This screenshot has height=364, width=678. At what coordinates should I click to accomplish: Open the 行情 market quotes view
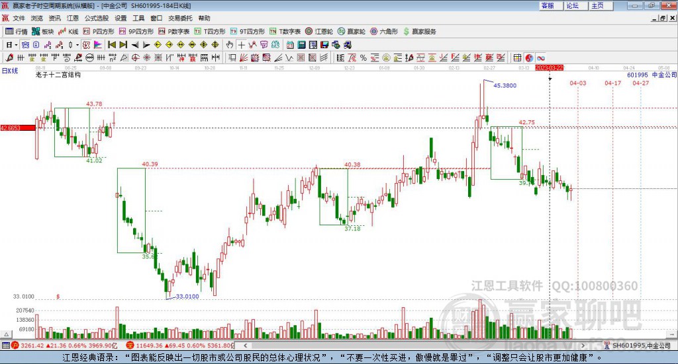pos(17,32)
